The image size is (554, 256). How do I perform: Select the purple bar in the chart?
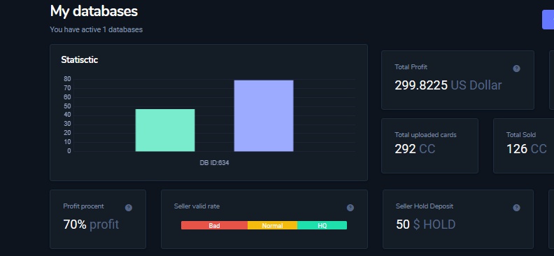(264, 116)
